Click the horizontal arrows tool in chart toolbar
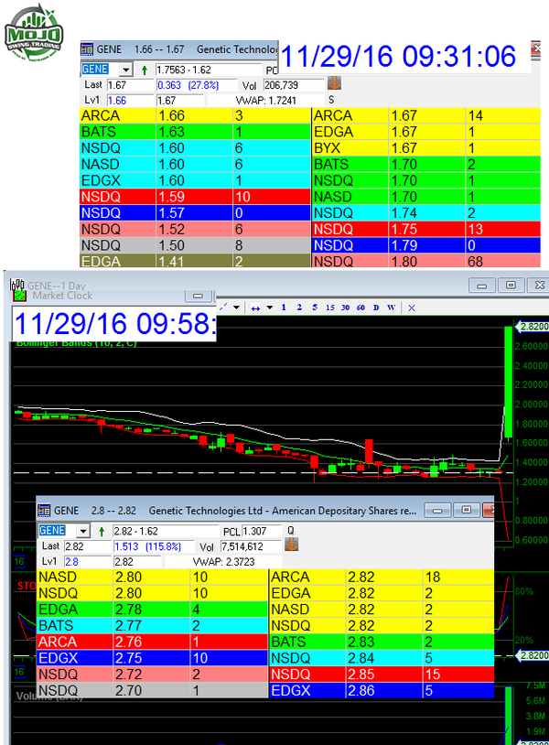 click(x=255, y=308)
